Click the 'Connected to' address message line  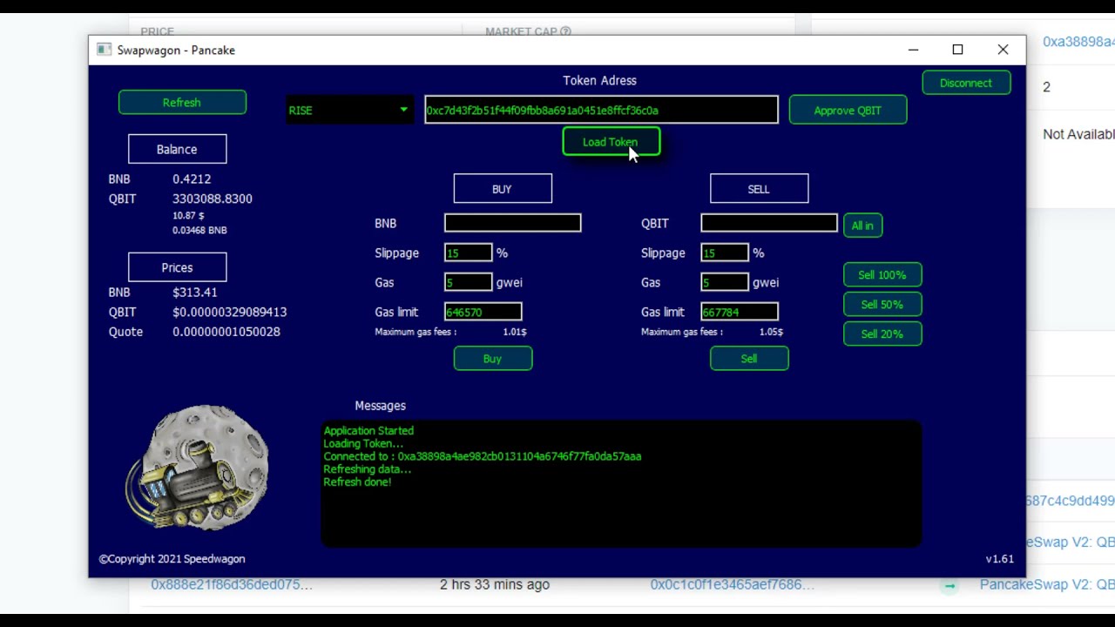point(483,456)
